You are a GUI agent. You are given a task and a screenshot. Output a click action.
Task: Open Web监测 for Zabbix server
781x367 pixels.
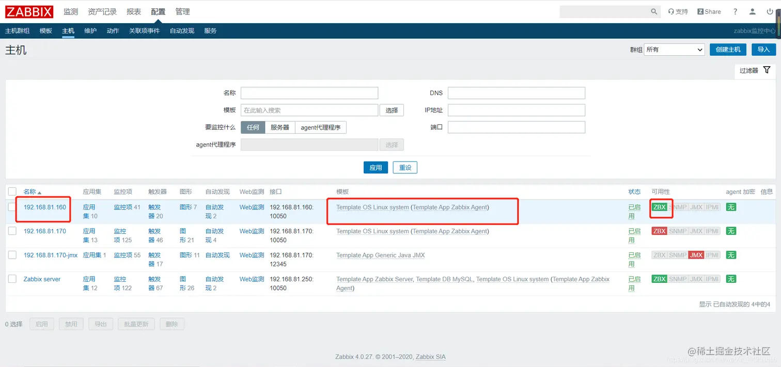[x=252, y=279]
